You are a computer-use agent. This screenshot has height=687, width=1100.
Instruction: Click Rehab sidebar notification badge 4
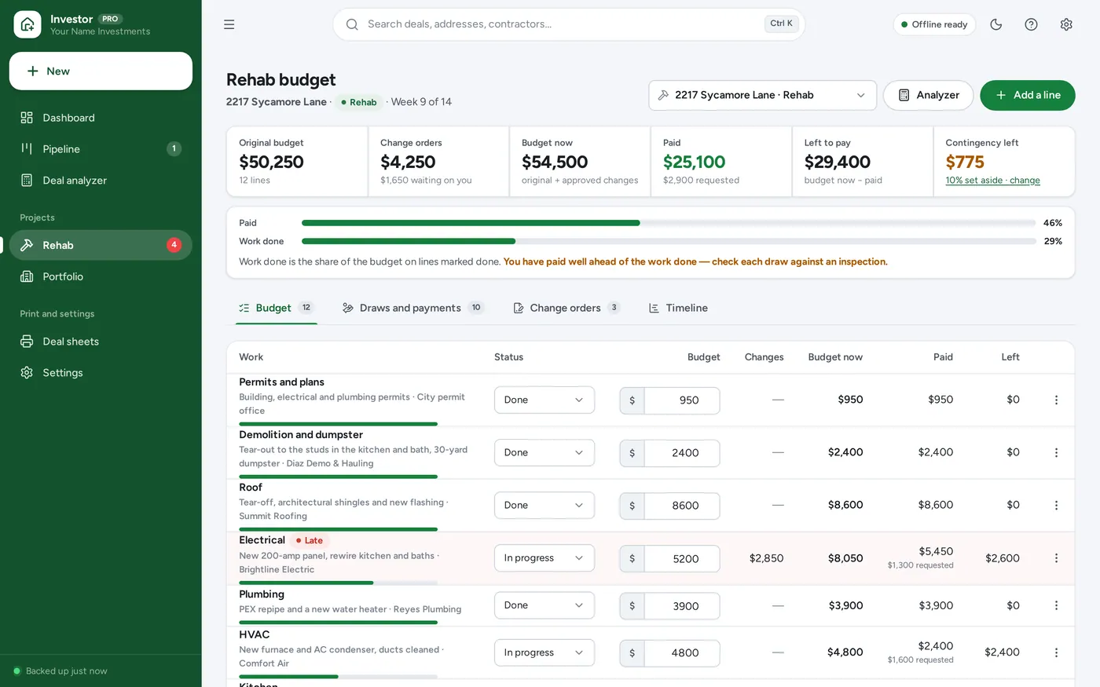174,245
